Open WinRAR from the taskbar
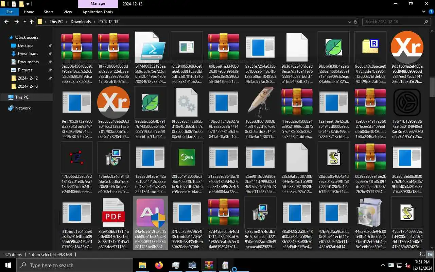This screenshot has width=435, height=272. pos(209,265)
